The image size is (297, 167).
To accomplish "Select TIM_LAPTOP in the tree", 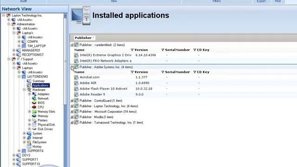I will 37,46.
